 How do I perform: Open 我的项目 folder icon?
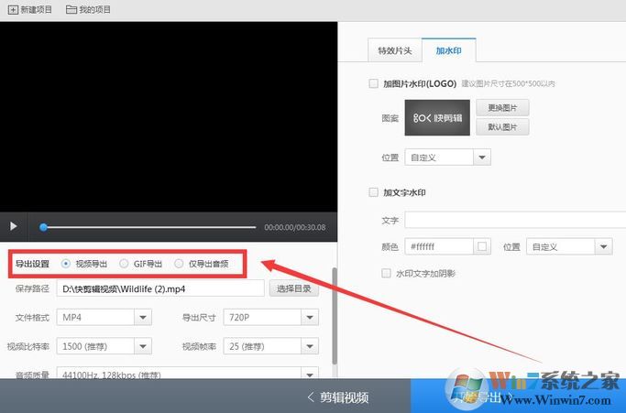71,9
